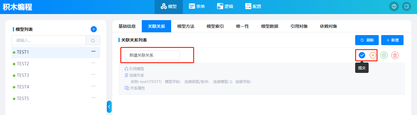Cancel with the orange X icon

pyautogui.click(x=373, y=55)
